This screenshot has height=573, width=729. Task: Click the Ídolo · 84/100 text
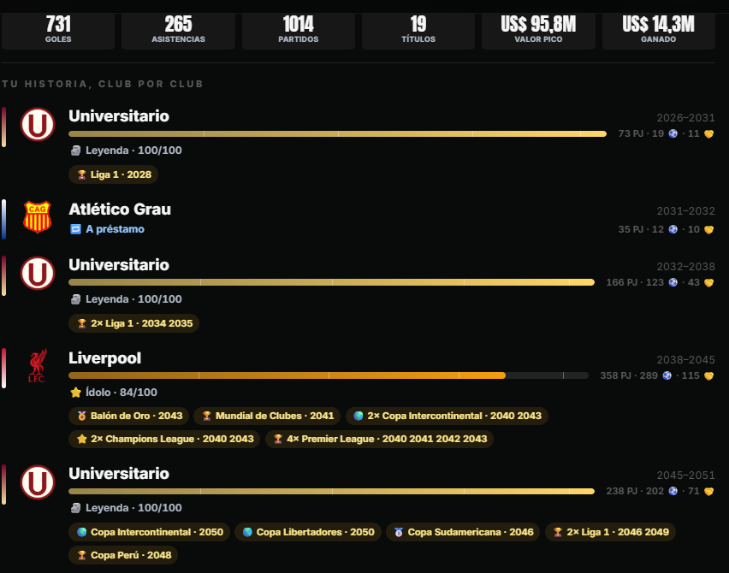121,393
